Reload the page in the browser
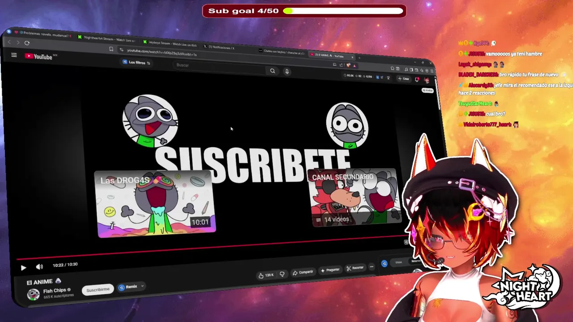This screenshot has width=573, height=322. tap(27, 43)
